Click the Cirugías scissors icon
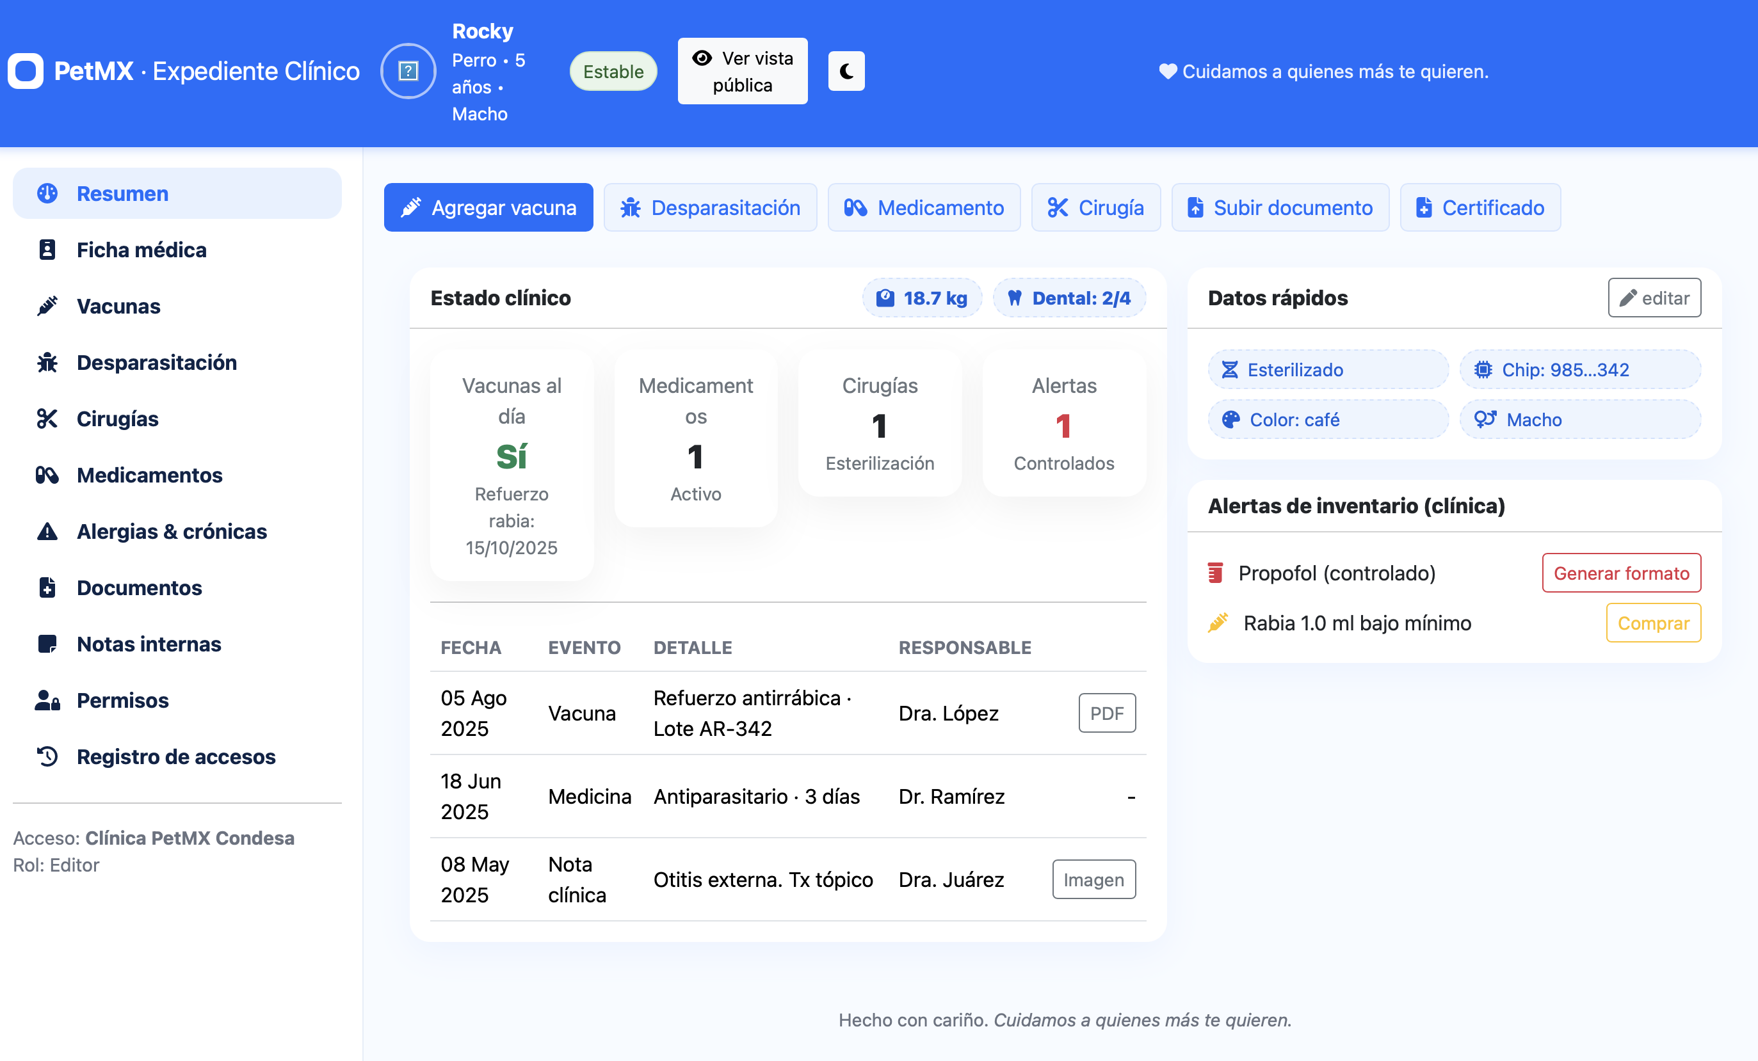Screen dimensions: 1758x1061 [x=47, y=419]
